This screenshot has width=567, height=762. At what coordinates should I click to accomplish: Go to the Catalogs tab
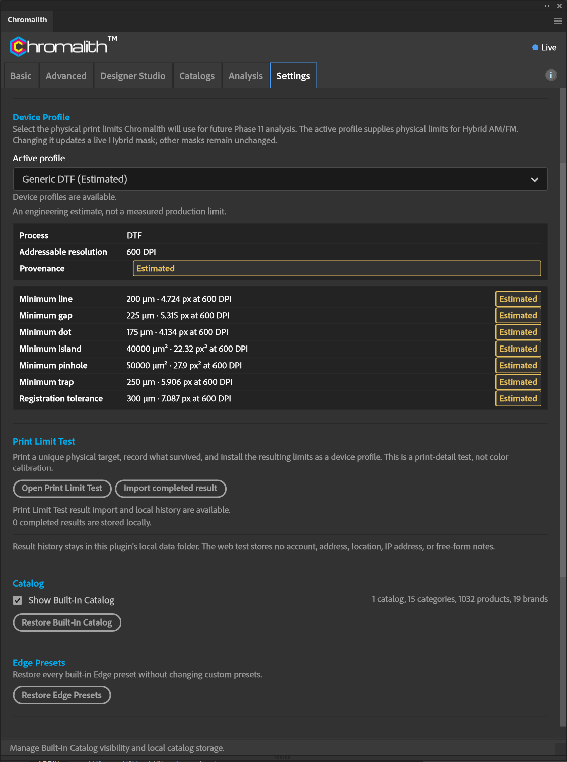197,76
